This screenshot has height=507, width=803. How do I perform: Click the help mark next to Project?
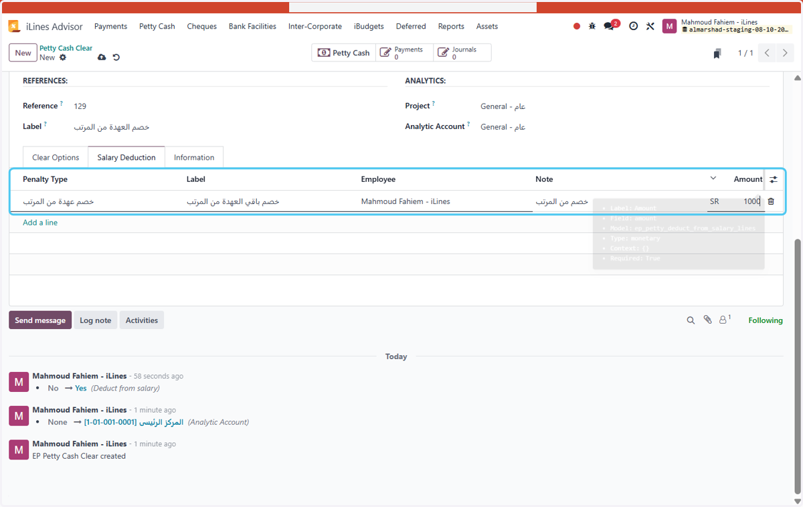point(433,104)
